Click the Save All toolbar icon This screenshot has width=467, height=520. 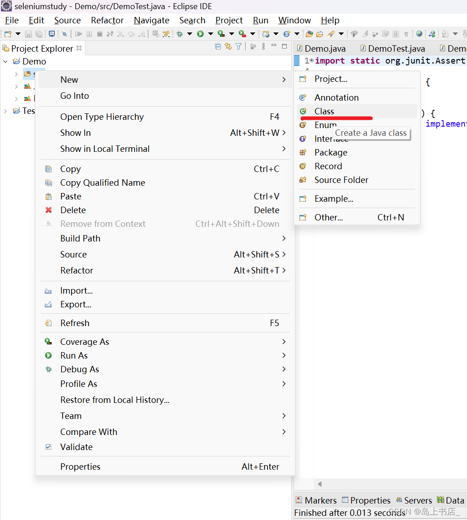click(x=39, y=34)
